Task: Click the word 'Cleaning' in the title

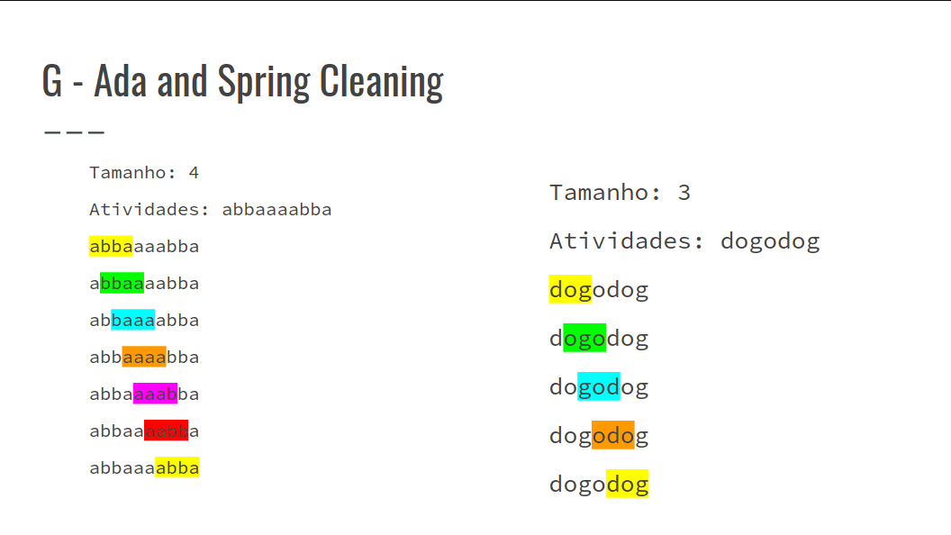Action: 382,81
